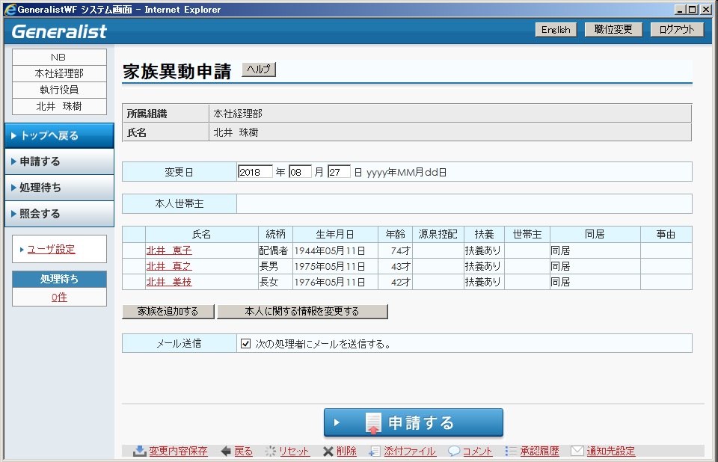The image size is (718, 462).
Task: Click the approval history list icon
Action: point(511,451)
